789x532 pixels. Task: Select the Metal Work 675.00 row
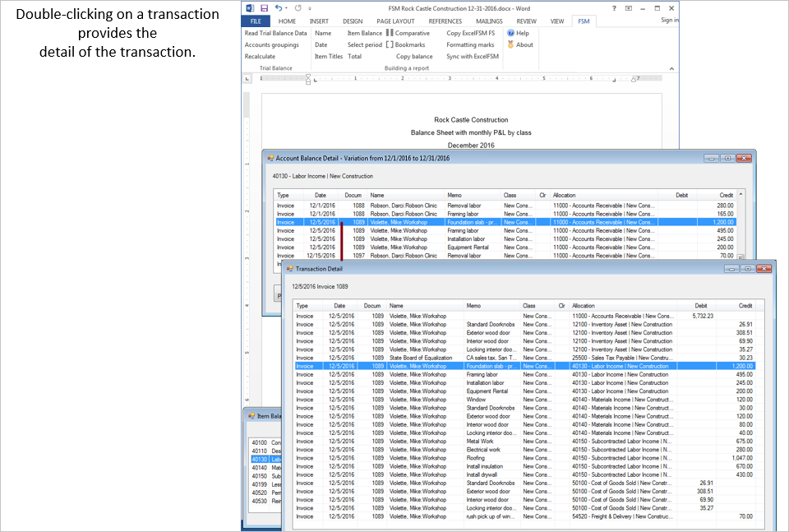coord(524,442)
